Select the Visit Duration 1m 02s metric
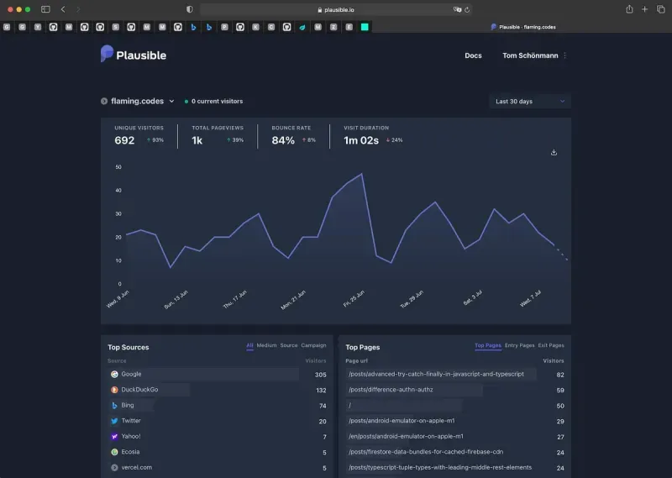Screen dimensions: 672x478 pyautogui.click(x=373, y=136)
